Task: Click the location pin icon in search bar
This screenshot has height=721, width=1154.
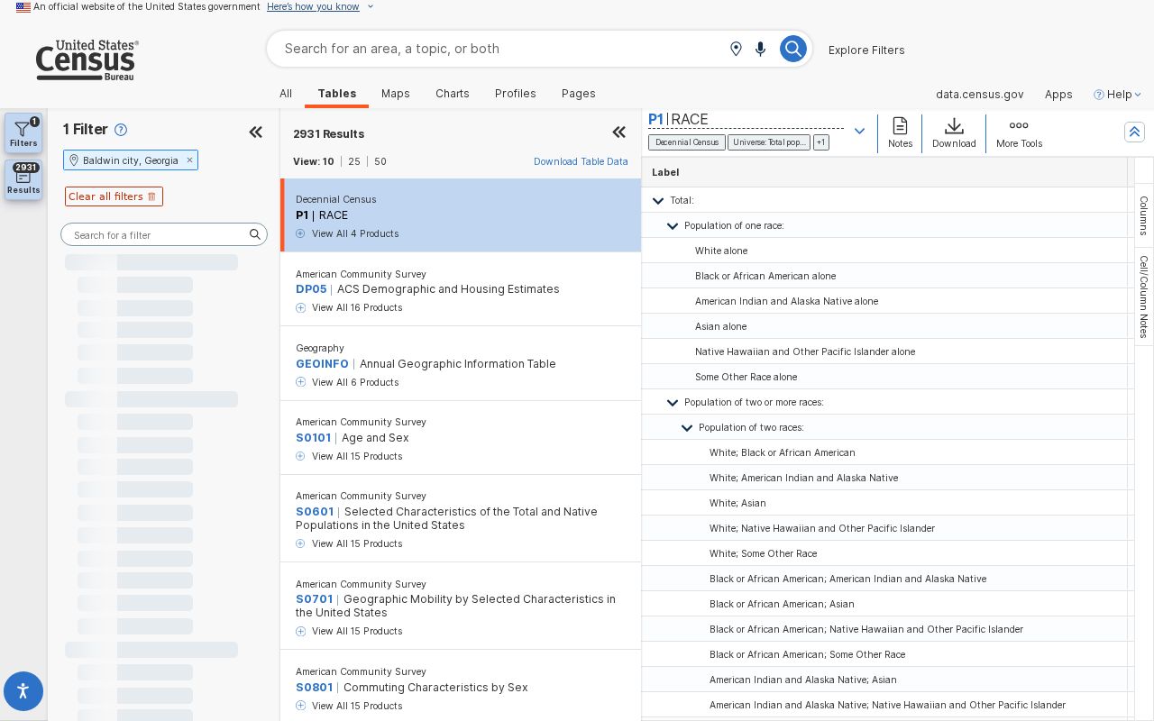Action: [736, 49]
